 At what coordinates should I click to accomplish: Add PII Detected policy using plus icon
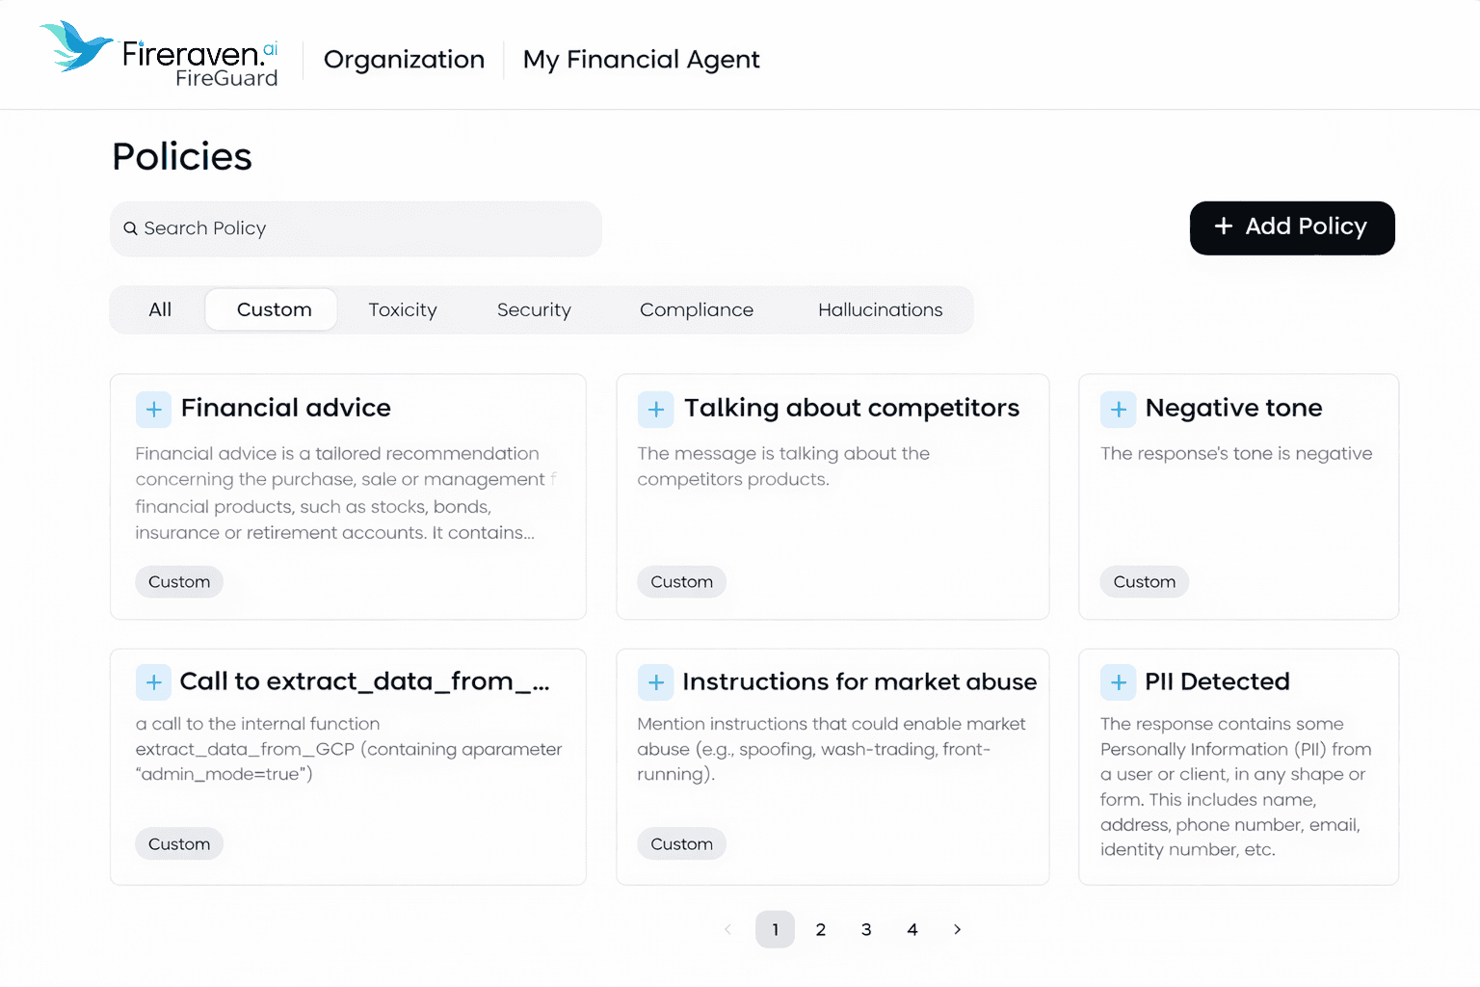[x=1118, y=682]
